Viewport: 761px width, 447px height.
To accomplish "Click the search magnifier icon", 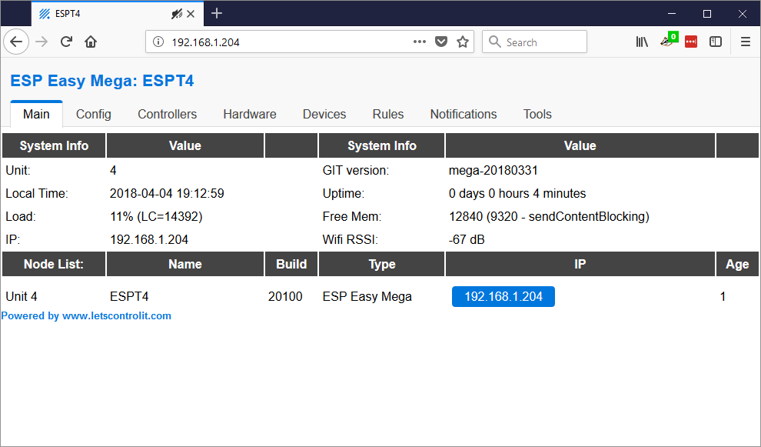I will 494,42.
